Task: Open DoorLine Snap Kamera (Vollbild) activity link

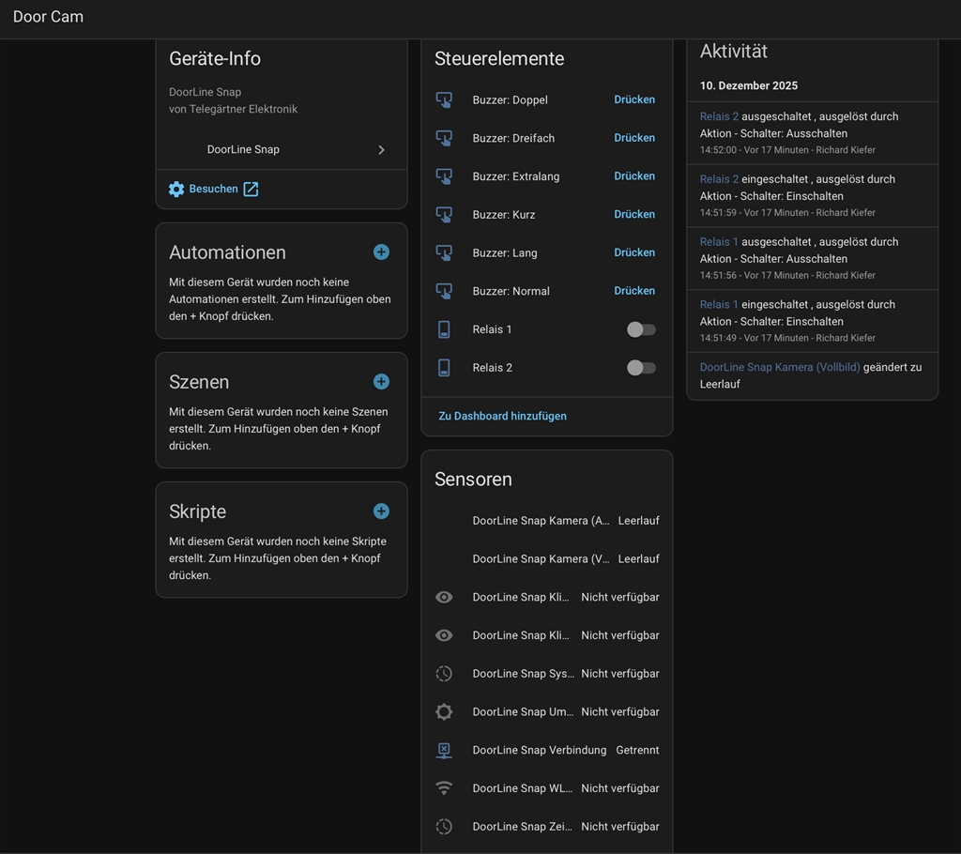Action: pyautogui.click(x=779, y=367)
